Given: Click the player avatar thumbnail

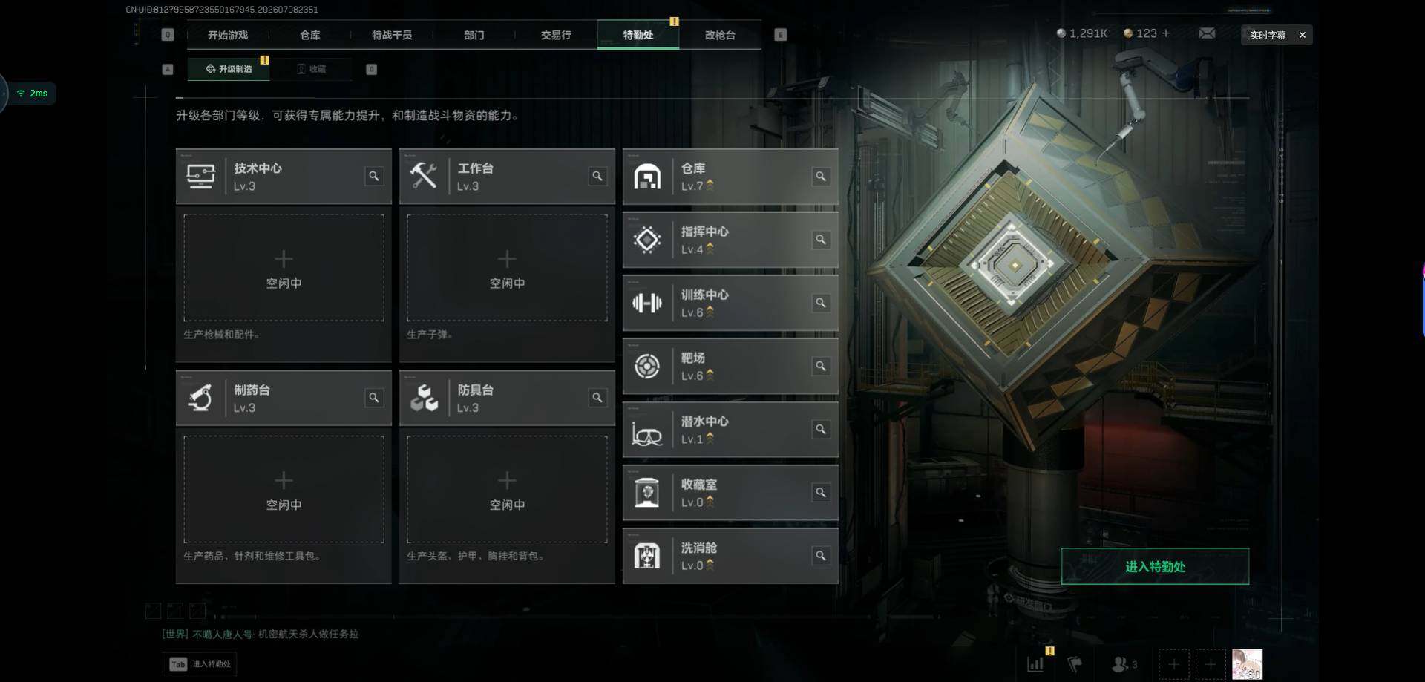Looking at the screenshot, I should coord(1247,664).
